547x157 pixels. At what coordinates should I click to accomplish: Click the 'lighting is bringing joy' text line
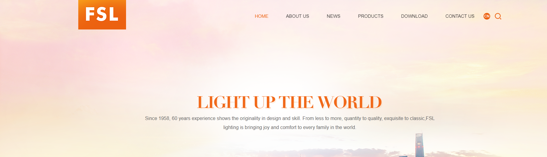(x=290, y=128)
